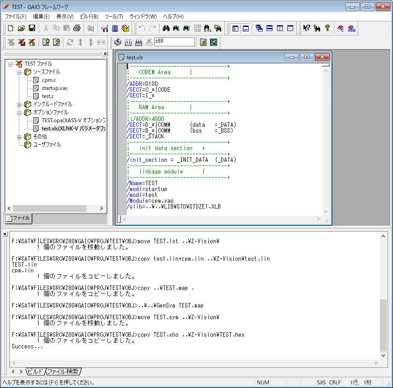Click the New file icon in toolbar
The image size is (393, 388).
pos(10,28)
